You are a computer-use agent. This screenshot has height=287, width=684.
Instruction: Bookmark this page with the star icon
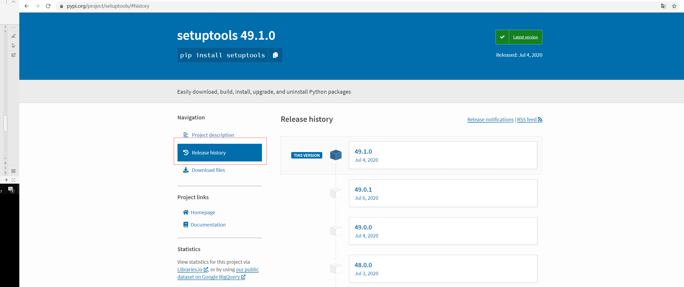click(674, 6)
